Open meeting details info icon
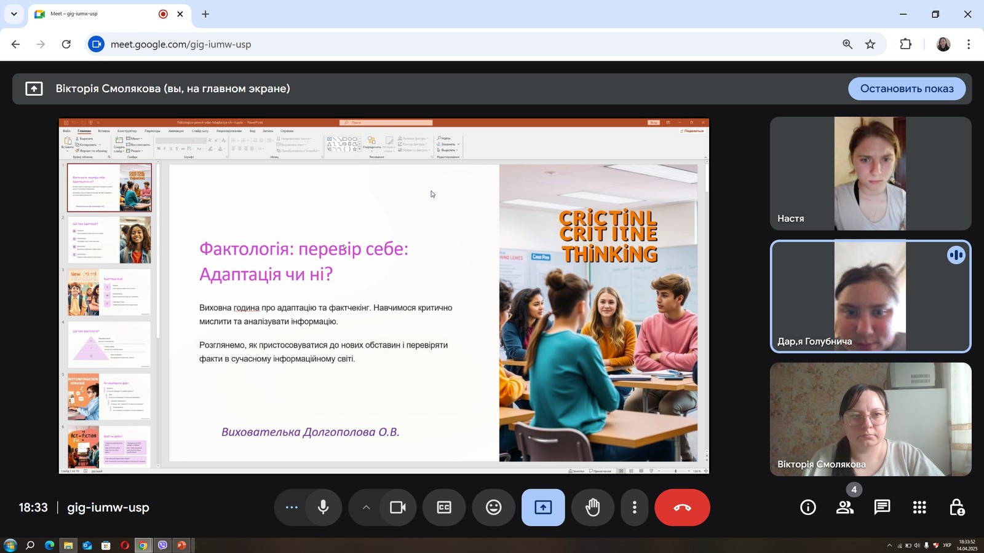 [808, 508]
